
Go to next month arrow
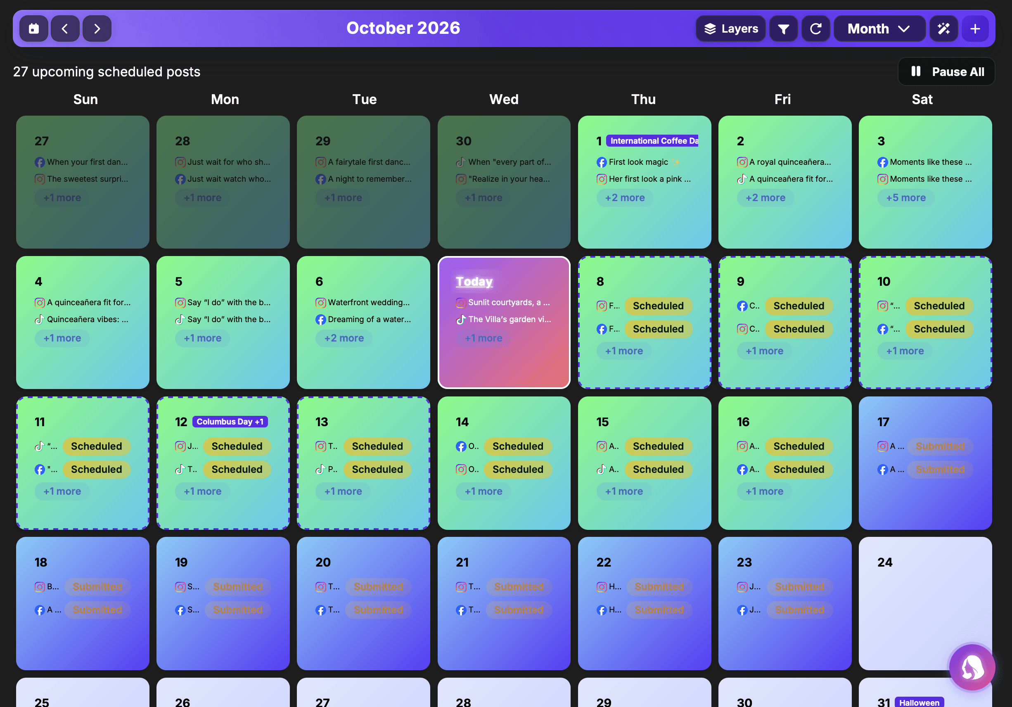97,28
